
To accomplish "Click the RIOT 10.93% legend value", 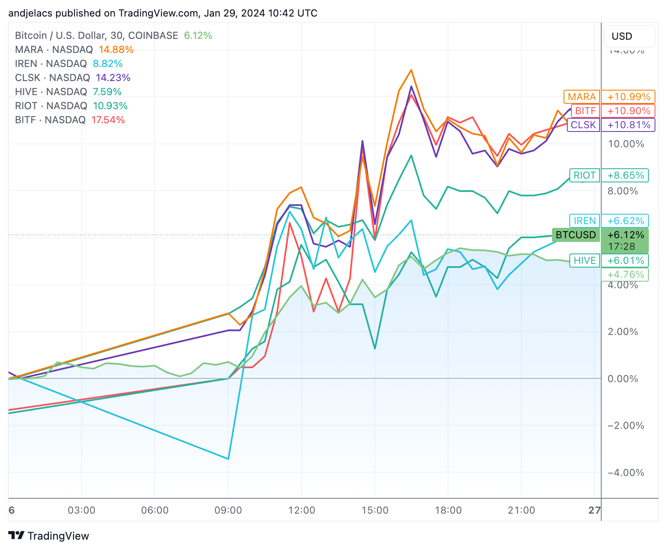I will pyautogui.click(x=110, y=106).
